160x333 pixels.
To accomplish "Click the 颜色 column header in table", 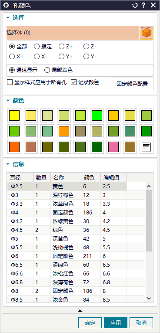I will click(91, 177).
